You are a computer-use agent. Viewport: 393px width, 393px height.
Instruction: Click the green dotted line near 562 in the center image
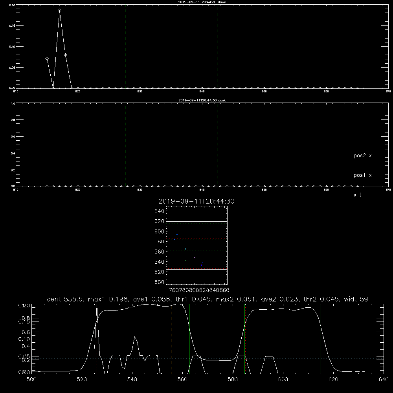click(x=196, y=250)
